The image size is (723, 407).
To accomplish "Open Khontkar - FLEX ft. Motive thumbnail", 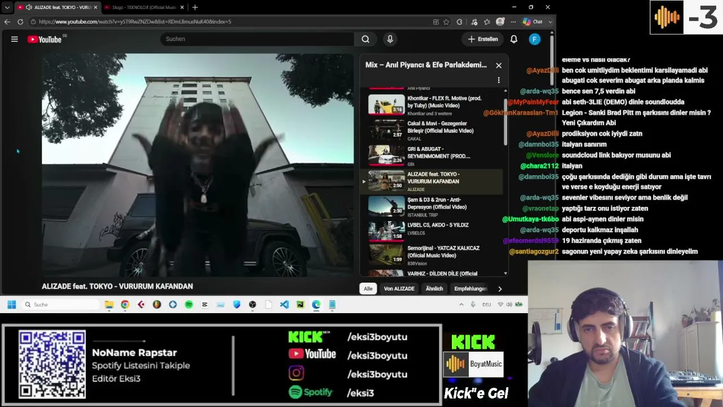I will pyautogui.click(x=386, y=105).
